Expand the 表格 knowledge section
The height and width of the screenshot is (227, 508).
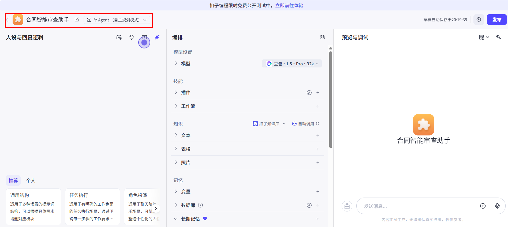176,149
